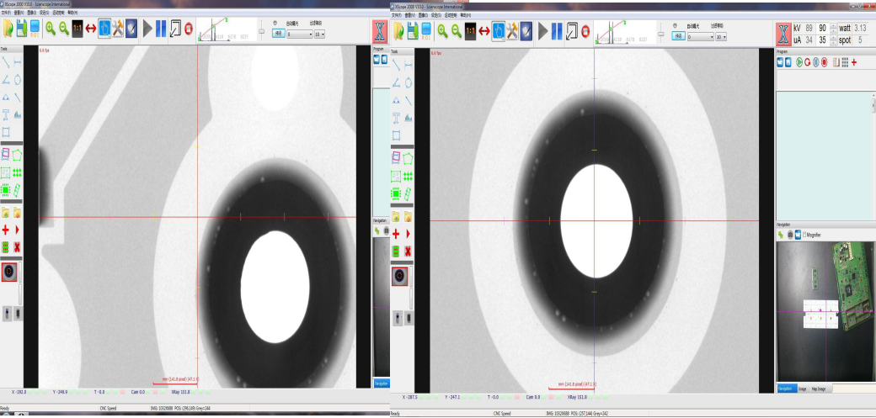Open file folder icon in right window toolbar

point(399,31)
